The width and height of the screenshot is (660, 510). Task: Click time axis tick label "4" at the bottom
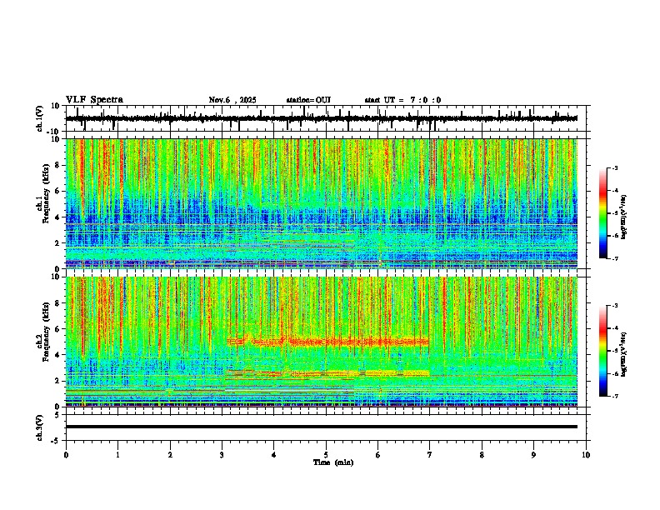(274, 455)
